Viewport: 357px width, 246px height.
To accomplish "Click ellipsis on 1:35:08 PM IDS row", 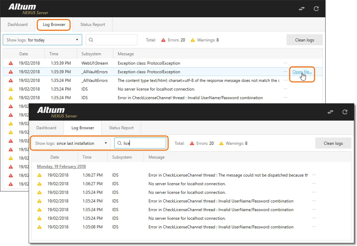I will [x=314, y=227].
